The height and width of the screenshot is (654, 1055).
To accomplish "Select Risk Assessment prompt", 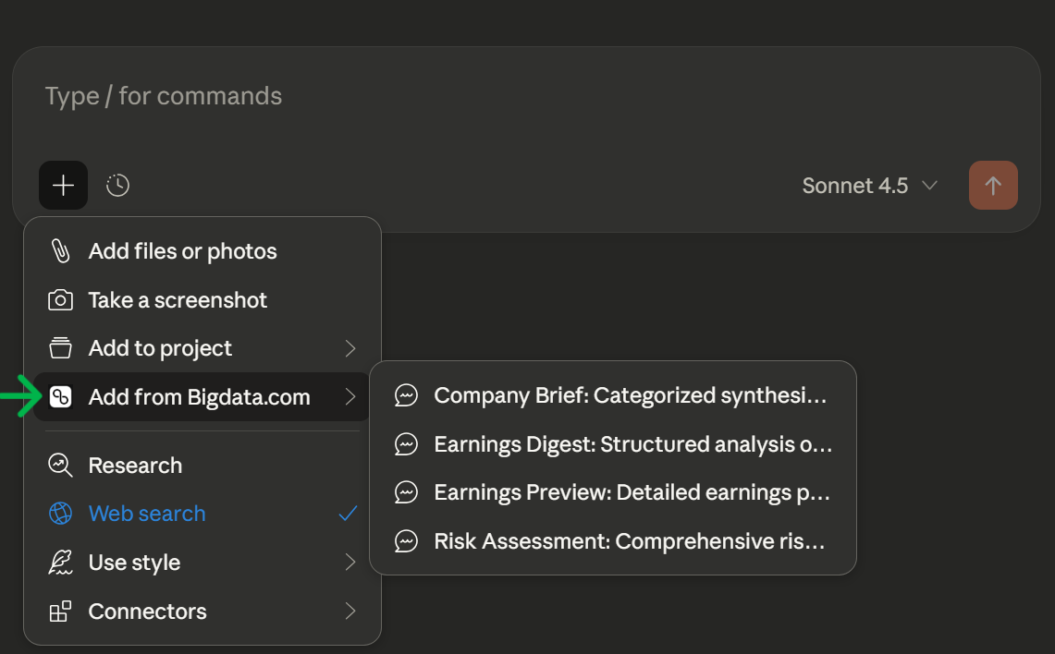I will pyautogui.click(x=629, y=541).
